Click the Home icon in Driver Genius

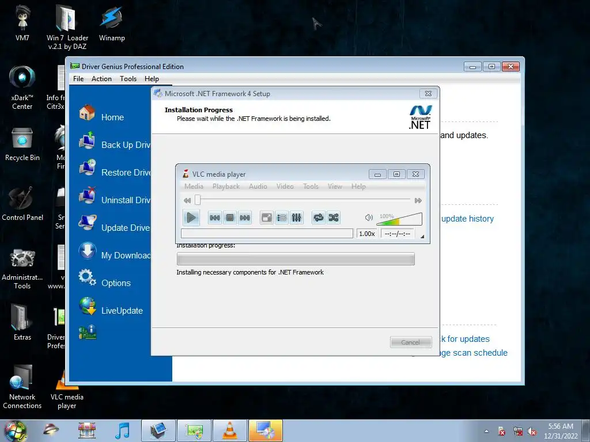tap(87, 112)
